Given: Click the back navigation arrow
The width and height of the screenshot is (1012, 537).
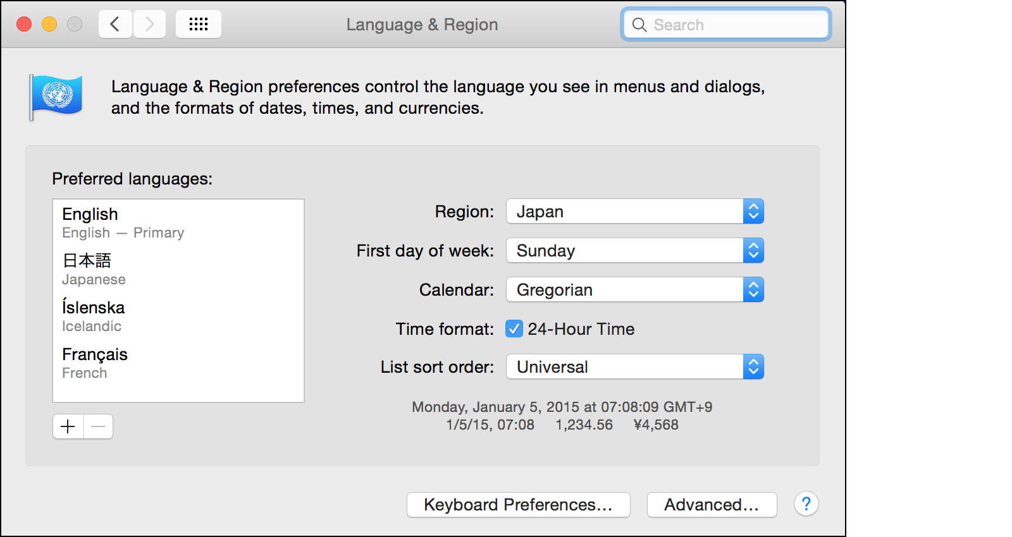Looking at the screenshot, I should click(115, 25).
